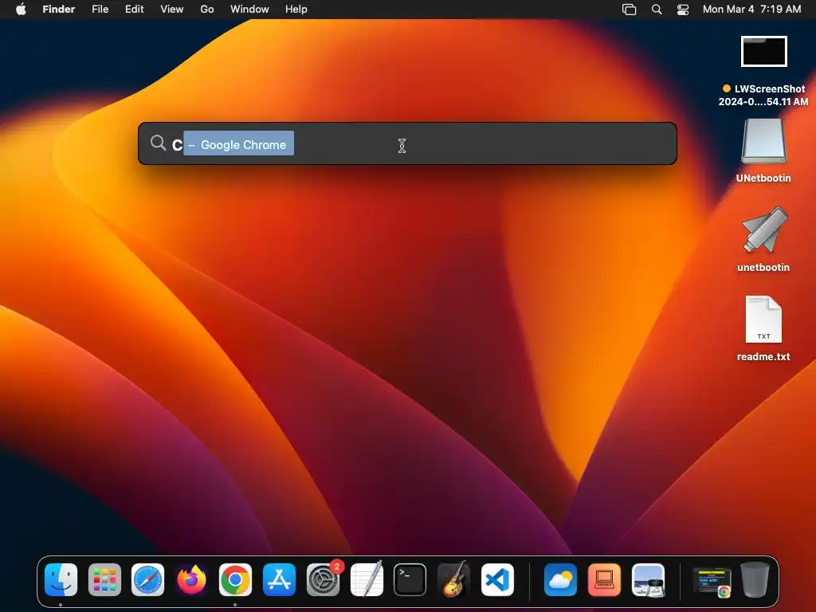Open the Weather app in Dock
This screenshot has height=612, width=816.
[560, 580]
